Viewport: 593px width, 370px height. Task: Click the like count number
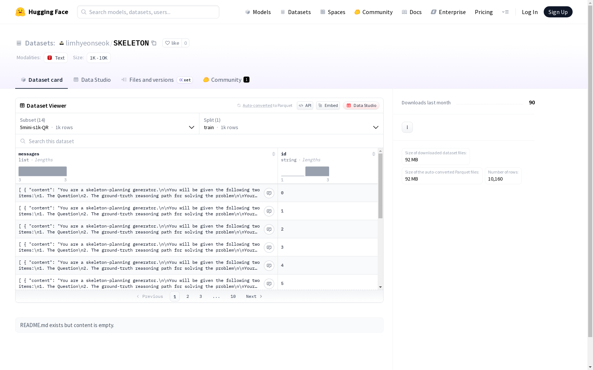pyautogui.click(x=186, y=43)
